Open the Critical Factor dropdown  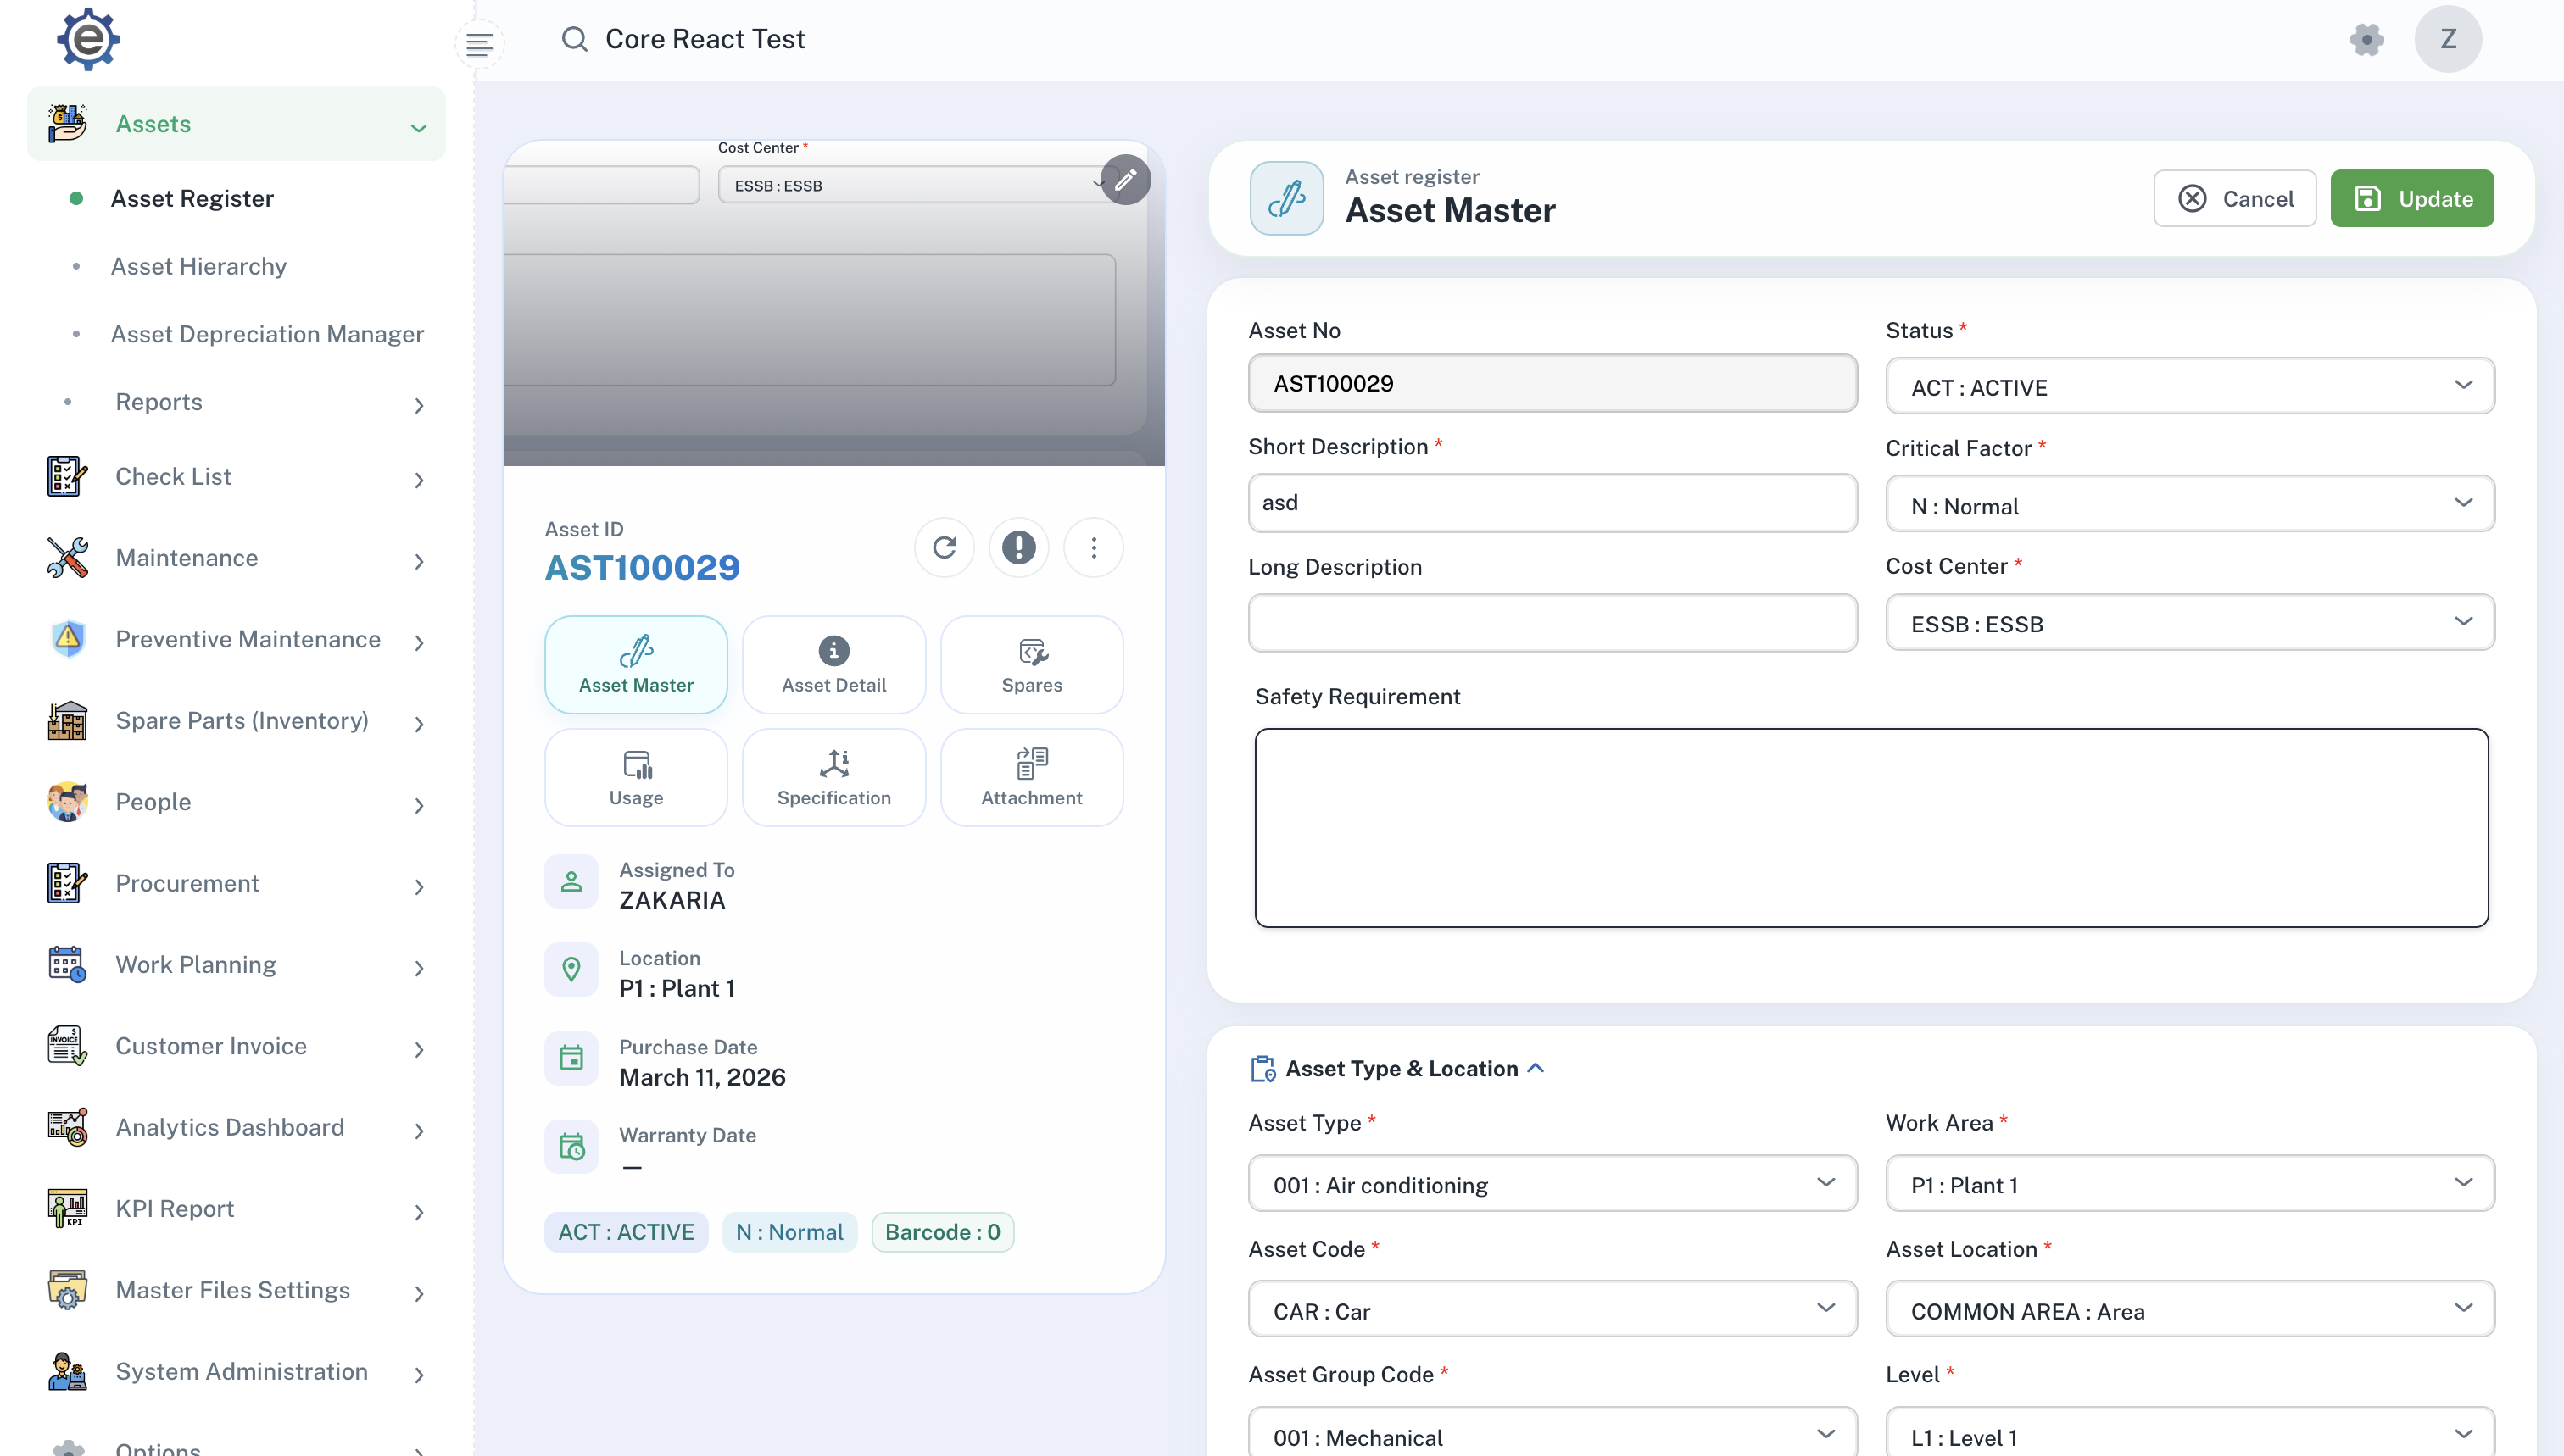tap(2189, 505)
